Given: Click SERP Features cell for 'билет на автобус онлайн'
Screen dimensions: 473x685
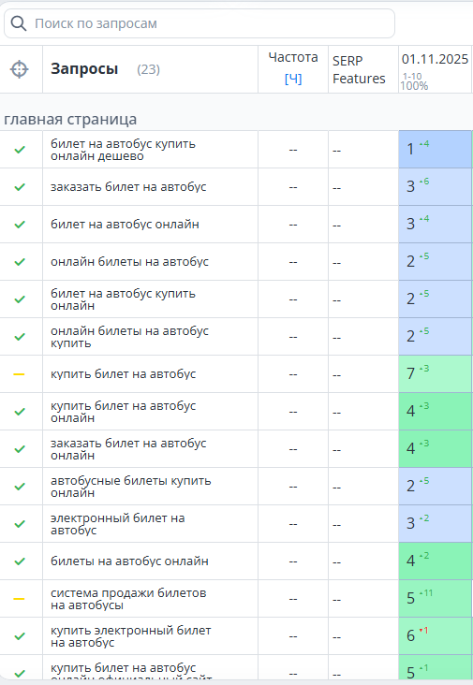Looking at the screenshot, I should [363, 225].
